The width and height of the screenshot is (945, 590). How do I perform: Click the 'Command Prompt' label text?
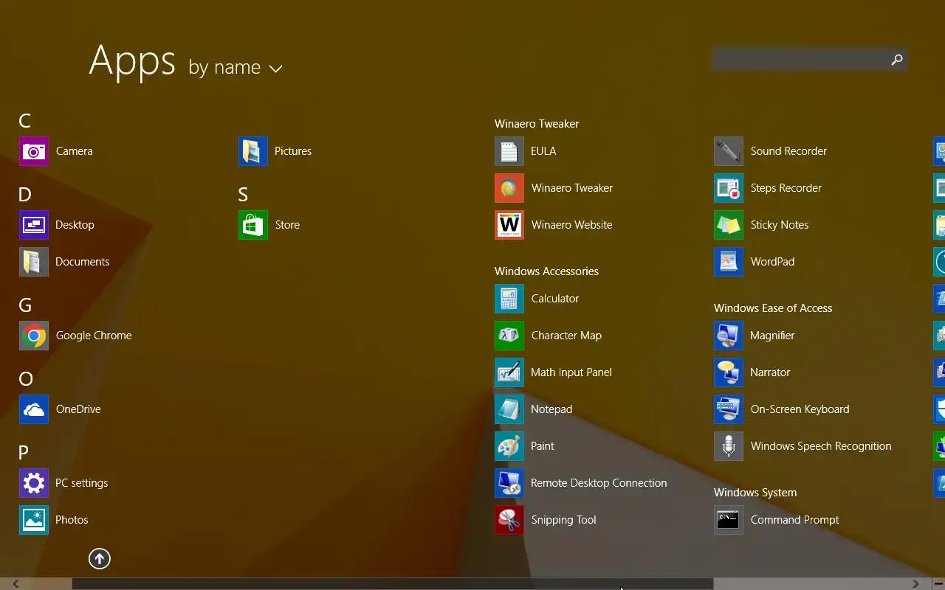coord(794,520)
